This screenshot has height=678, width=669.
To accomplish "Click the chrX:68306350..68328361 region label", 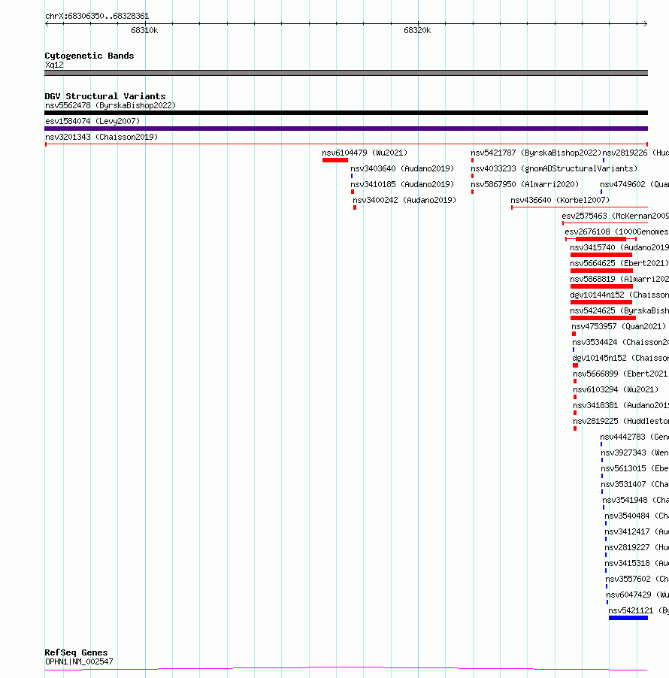I will (x=97, y=16).
